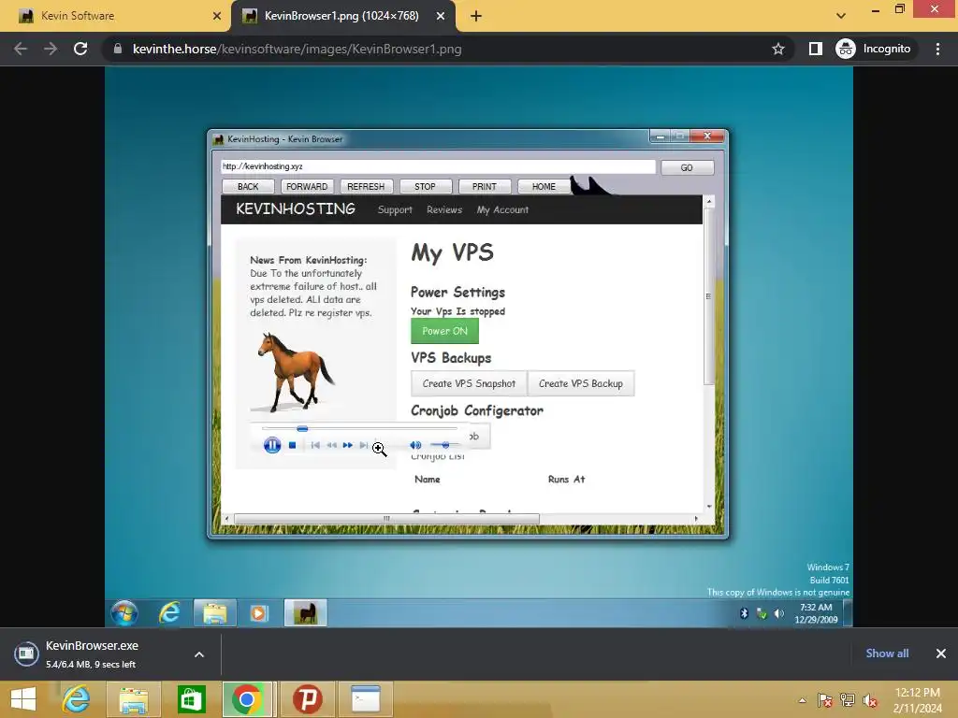Bookmark this page with the star
The width and height of the screenshot is (958, 718).
click(777, 49)
